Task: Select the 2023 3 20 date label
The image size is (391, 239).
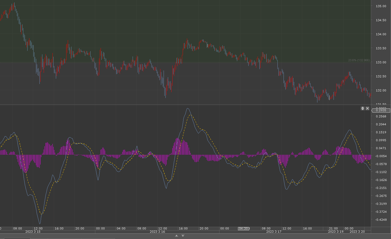Action: pyautogui.click(x=357, y=232)
